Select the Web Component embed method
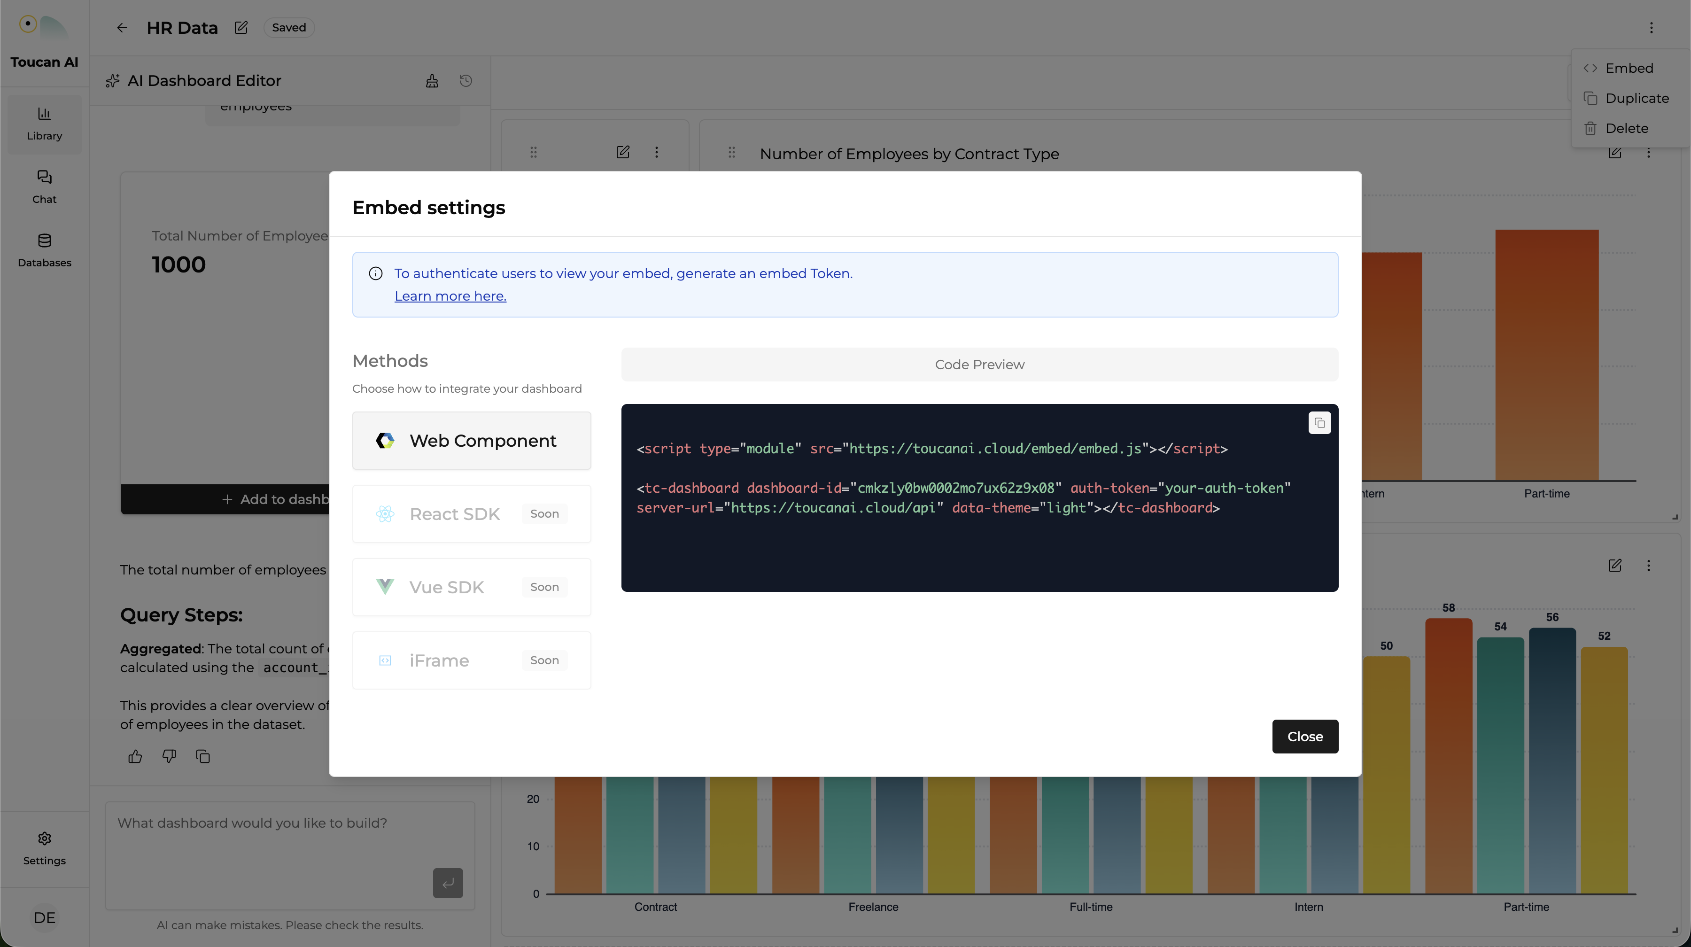 click(x=471, y=440)
